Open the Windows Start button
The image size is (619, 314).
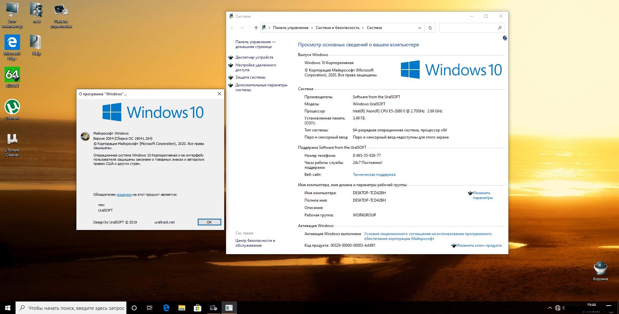(x=8, y=308)
